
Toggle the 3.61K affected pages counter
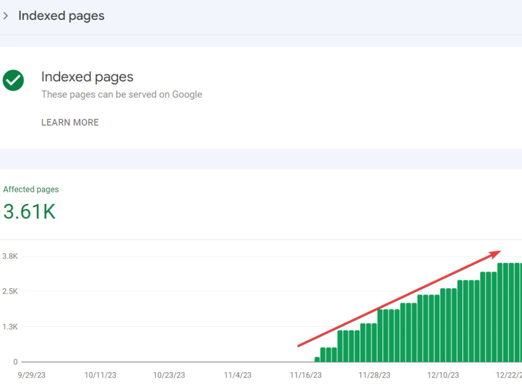29,211
